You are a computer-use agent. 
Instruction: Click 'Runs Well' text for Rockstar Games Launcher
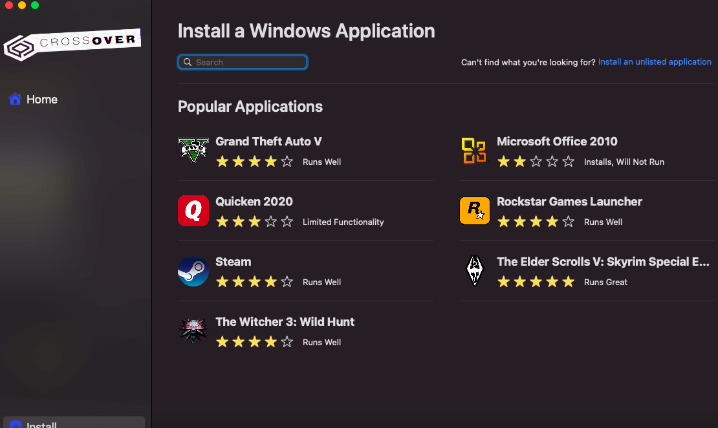coord(603,222)
